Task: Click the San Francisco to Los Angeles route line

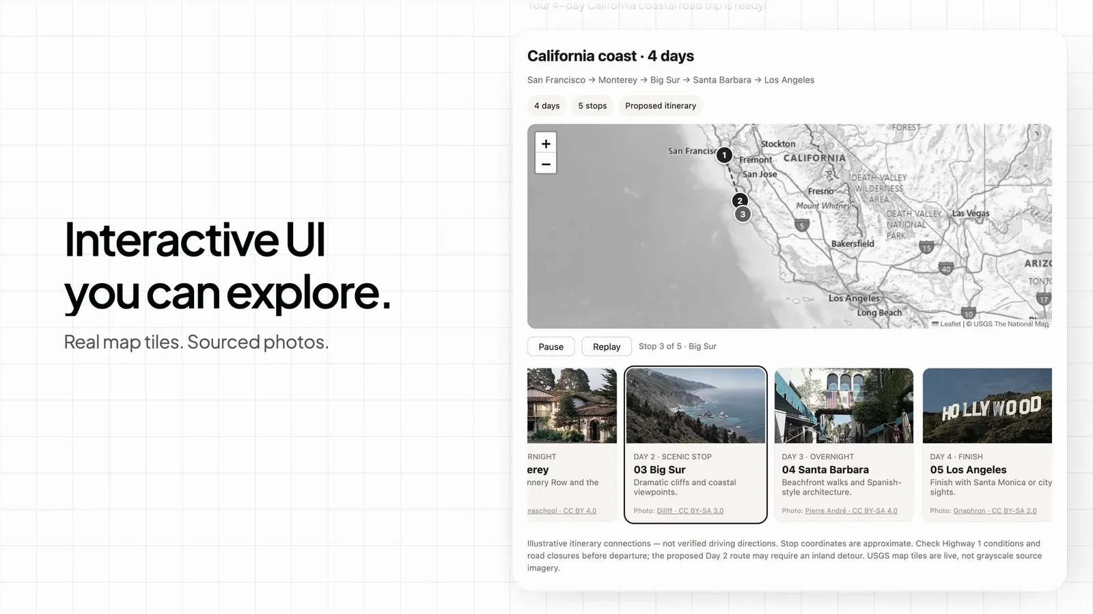Action: click(x=670, y=80)
